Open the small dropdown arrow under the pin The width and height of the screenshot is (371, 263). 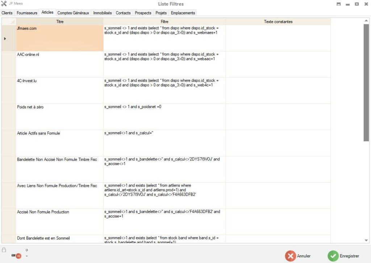[26, 256]
